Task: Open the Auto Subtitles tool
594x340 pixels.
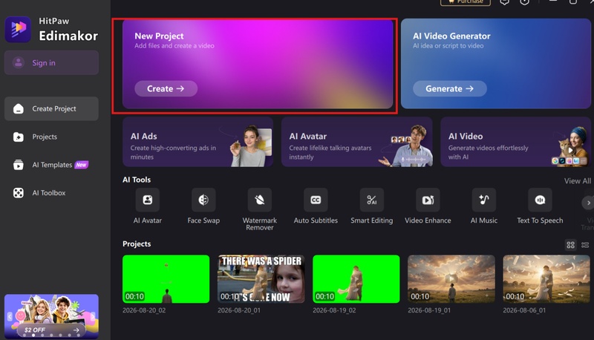Action: tap(316, 200)
